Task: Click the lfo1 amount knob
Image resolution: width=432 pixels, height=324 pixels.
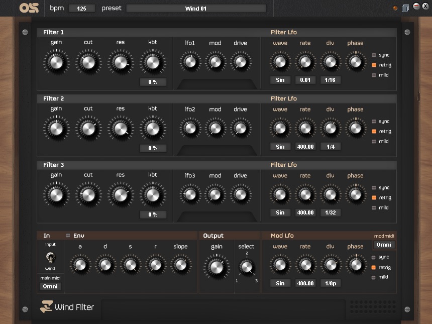Action: click(190, 62)
